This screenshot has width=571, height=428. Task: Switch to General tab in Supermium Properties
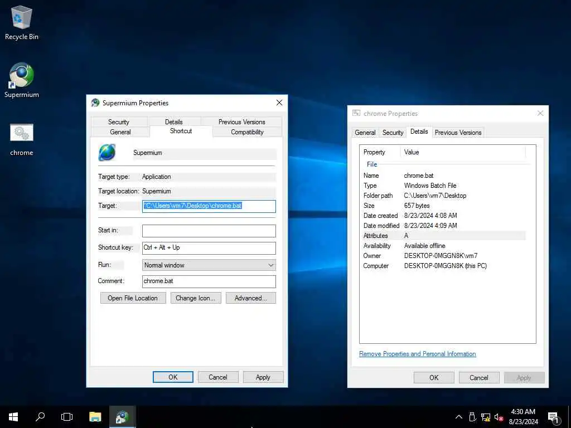120,132
